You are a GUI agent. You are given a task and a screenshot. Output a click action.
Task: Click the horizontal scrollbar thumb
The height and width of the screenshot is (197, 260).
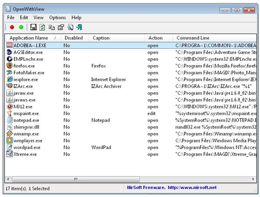pos(76,179)
